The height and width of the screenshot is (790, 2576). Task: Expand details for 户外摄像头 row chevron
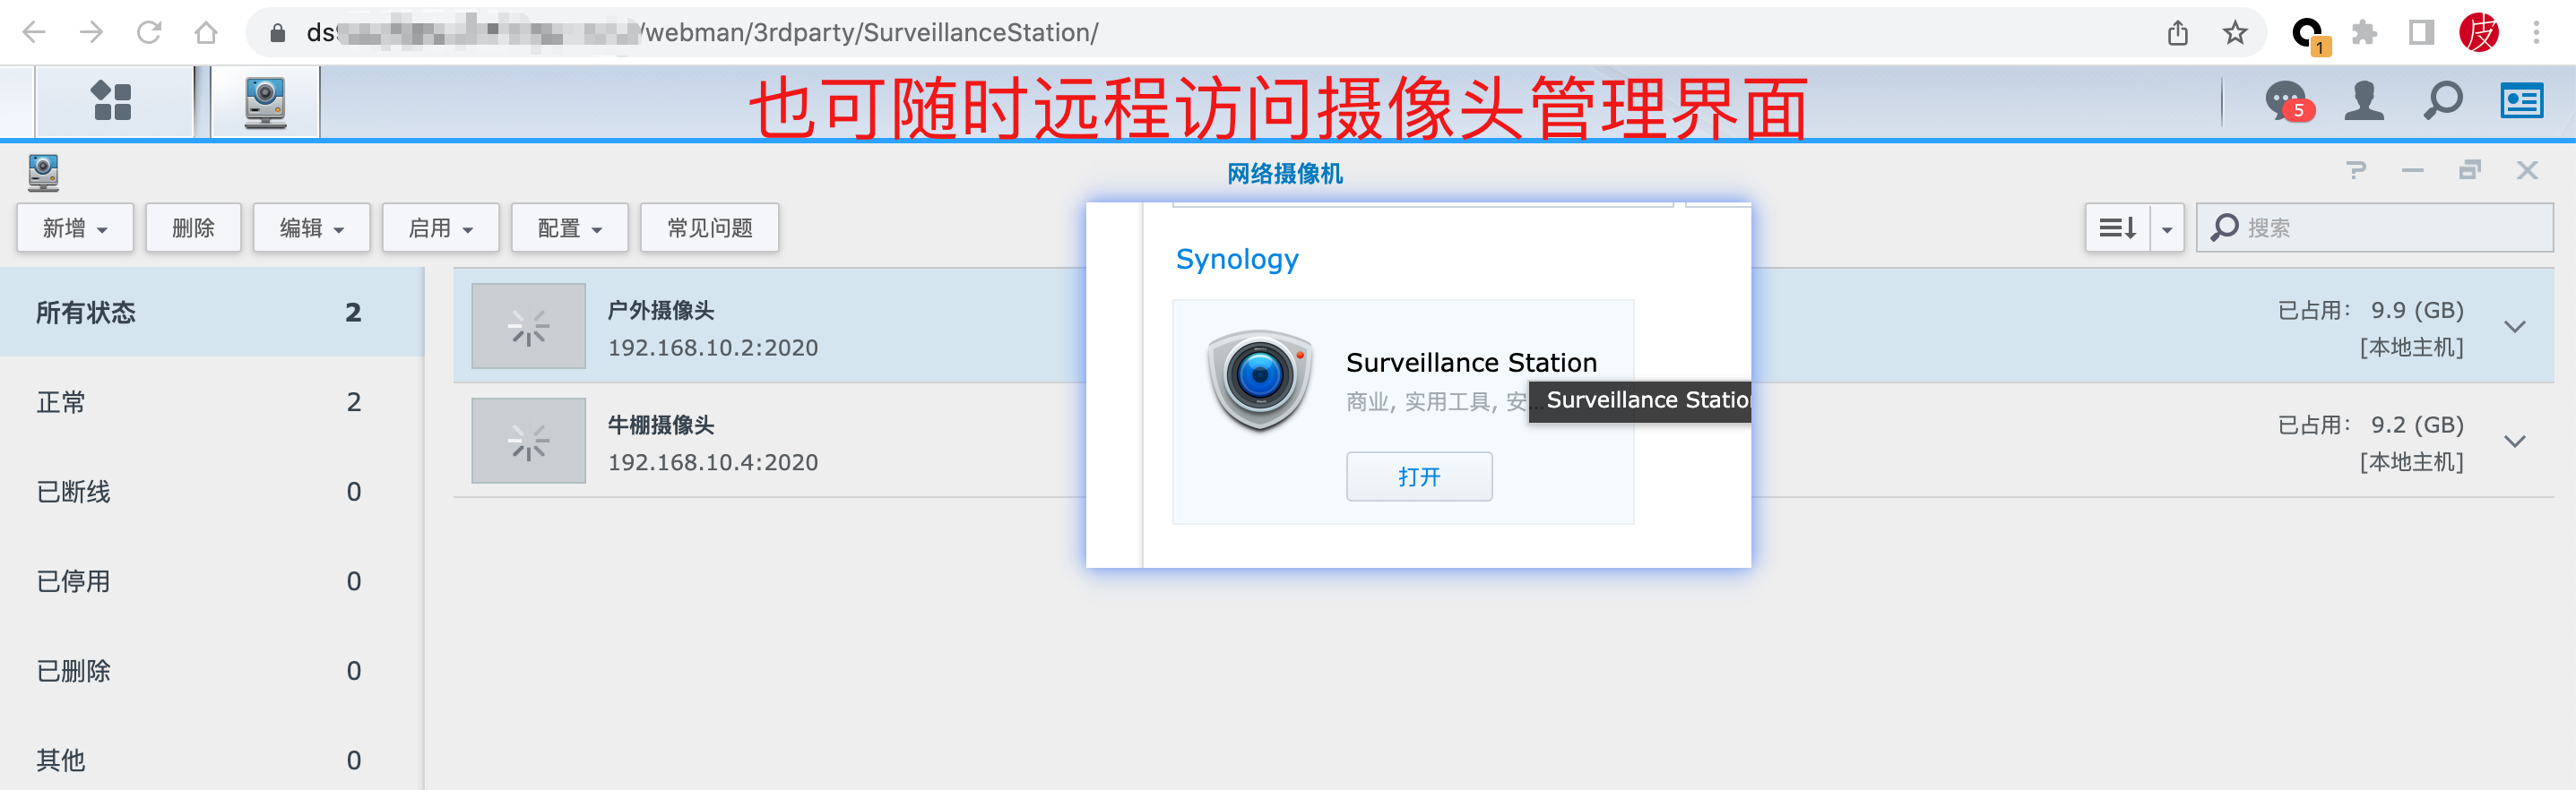[2515, 327]
